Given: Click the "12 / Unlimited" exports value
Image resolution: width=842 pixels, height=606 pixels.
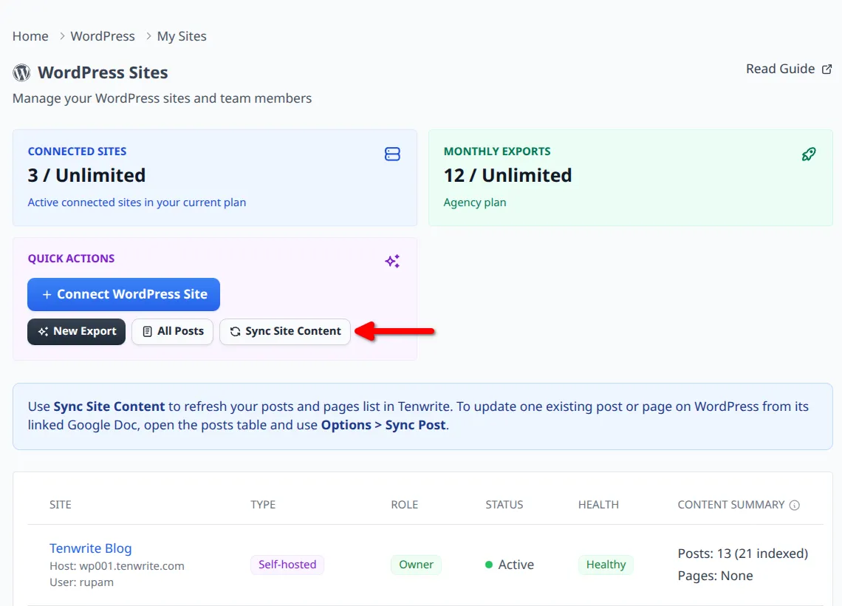Looking at the screenshot, I should (x=507, y=175).
